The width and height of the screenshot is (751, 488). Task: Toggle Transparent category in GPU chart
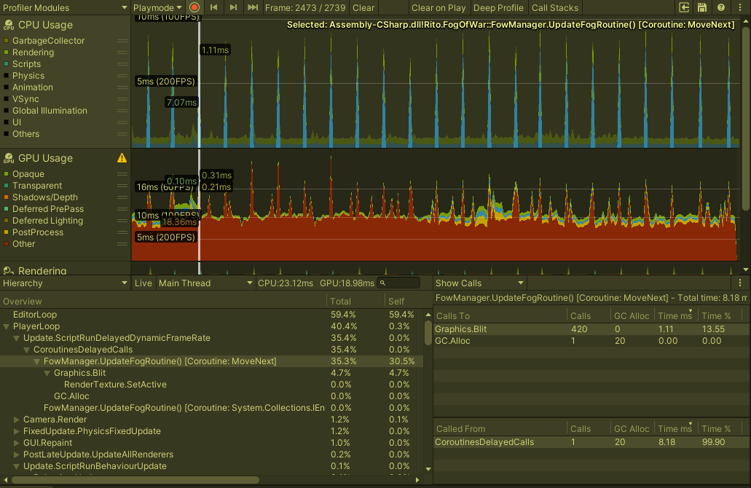tap(7, 186)
